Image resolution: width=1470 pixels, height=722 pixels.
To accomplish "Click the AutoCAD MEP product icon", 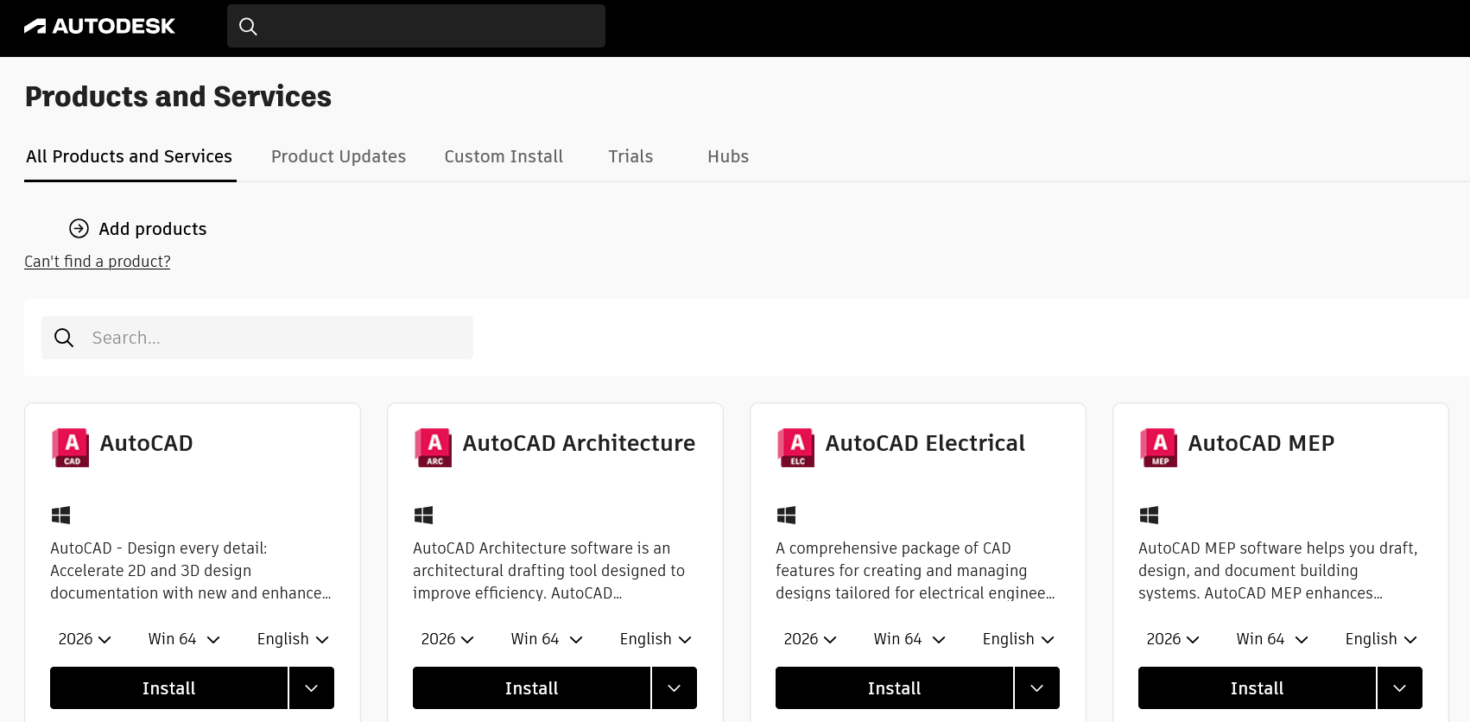I will [x=1159, y=447].
